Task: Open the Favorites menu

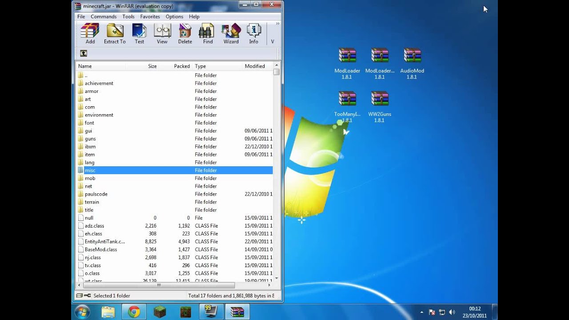Action: coord(150,16)
